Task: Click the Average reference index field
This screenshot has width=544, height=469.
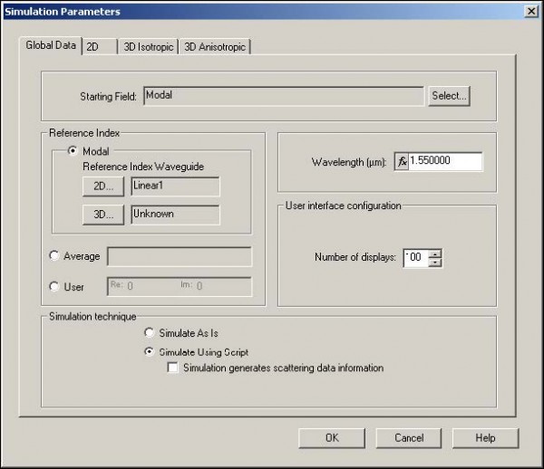Action: pyautogui.click(x=180, y=256)
